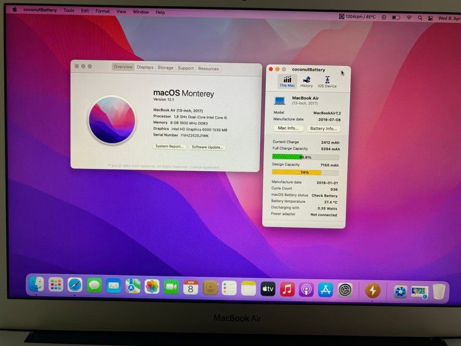461x346 pixels.
Task: Open Control Center in the menu bar
Action: [x=430, y=18]
